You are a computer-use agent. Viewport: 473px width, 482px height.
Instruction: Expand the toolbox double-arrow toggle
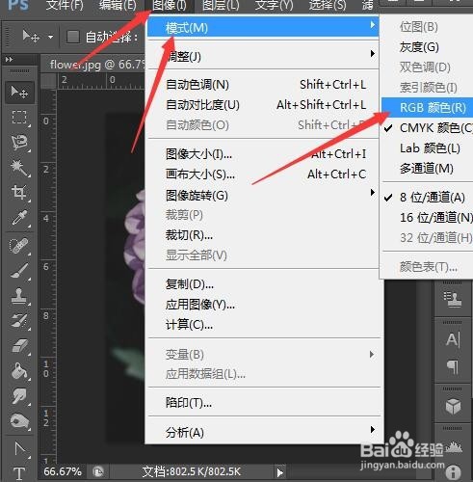[x=9, y=59]
